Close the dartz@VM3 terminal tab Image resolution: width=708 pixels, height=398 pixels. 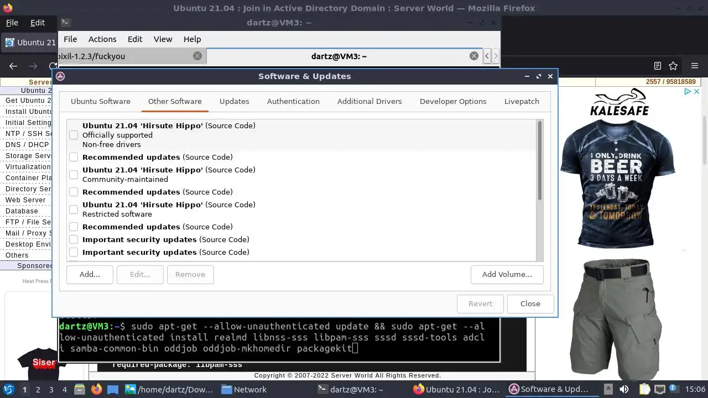tap(474, 56)
